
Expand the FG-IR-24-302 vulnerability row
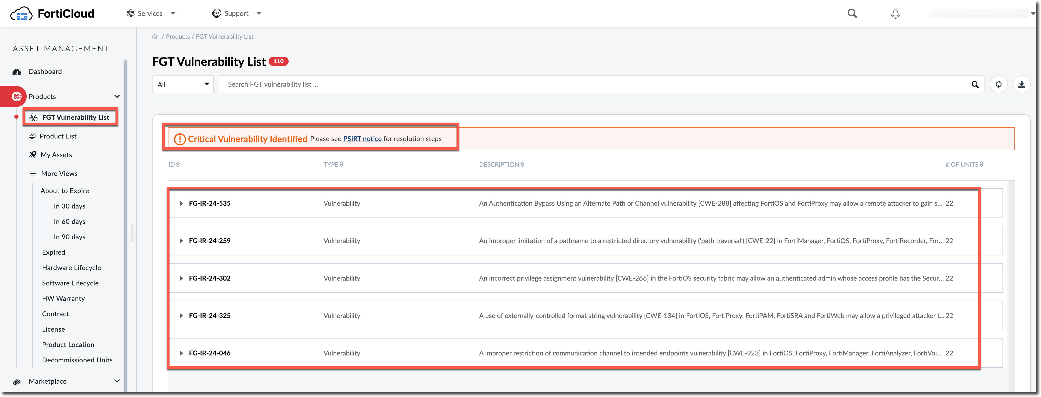pyautogui.click(x=181, y=278)
